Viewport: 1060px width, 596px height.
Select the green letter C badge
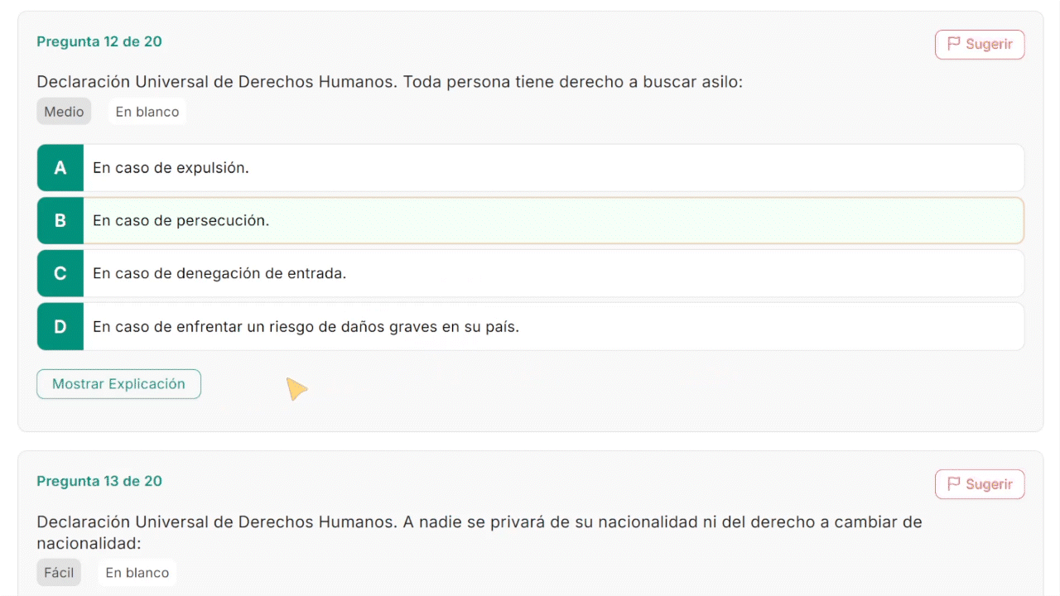point(60,274)
